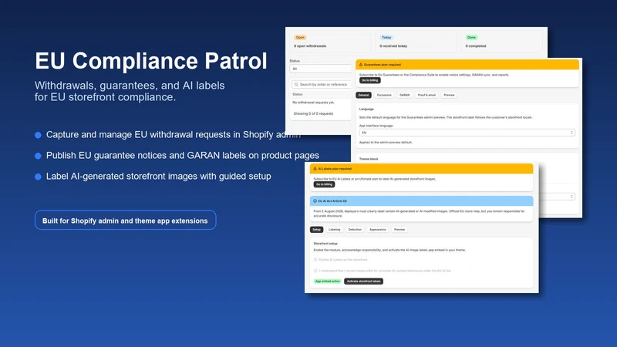Click the warning icon in AI Labels banner
Viewport: 617px width, 347px height.
[x=315, y=169]
